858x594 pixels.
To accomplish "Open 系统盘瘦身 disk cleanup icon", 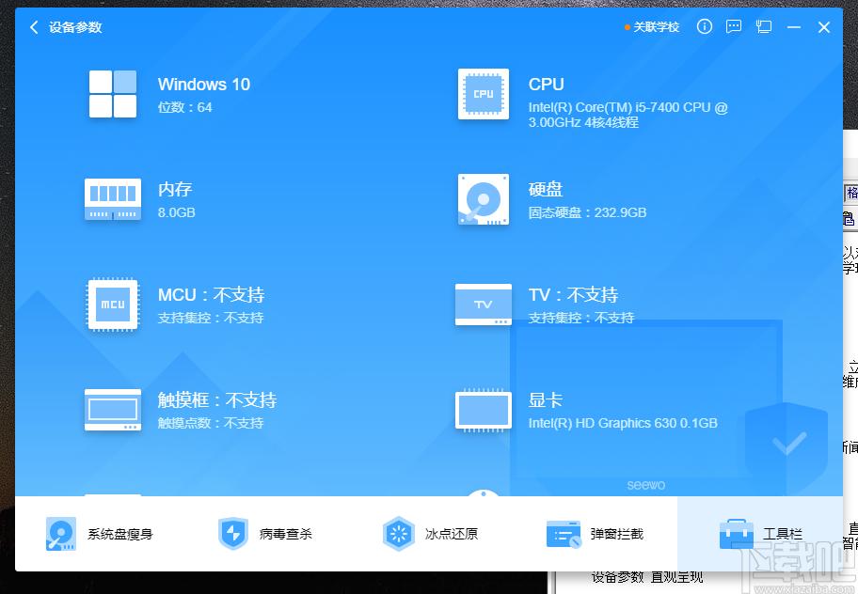I will click(x=61, y=534).
